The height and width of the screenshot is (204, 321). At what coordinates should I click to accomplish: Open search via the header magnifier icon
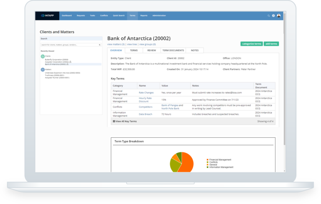click(269, 15)
